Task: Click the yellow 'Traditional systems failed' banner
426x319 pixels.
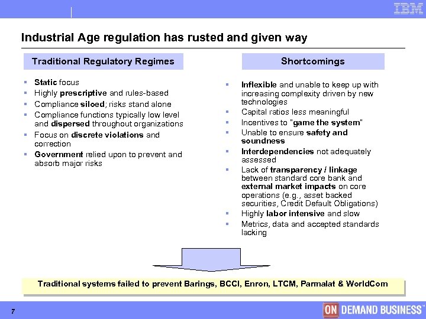Action: [x=213, y=286]
